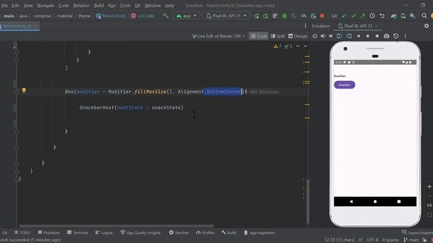Open Device Manager icon in toolbar
Viewport: 433px width, 243px height.
point(403,16)
